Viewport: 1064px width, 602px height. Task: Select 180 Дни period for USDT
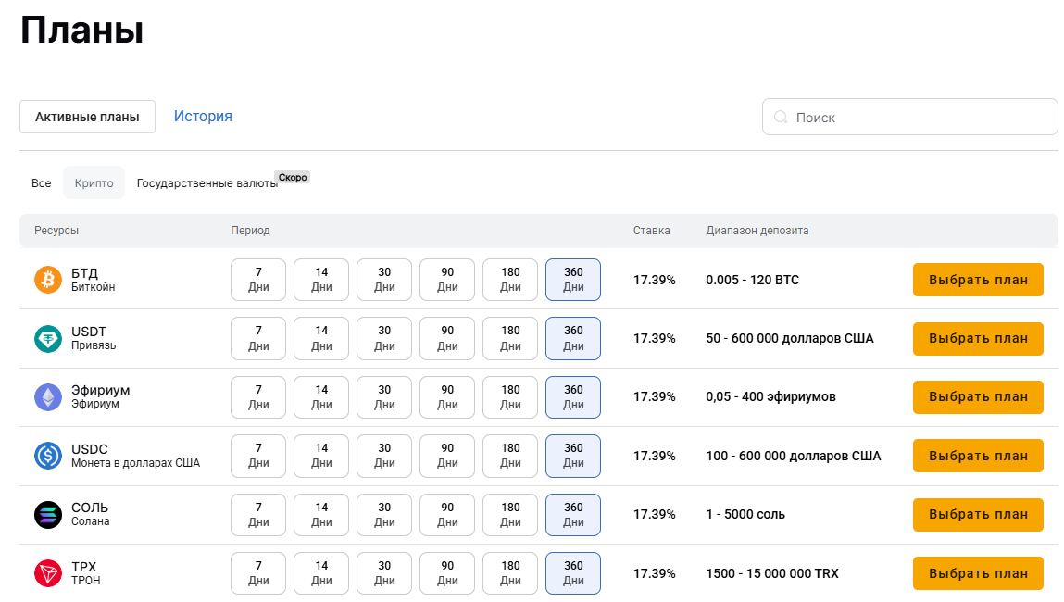tap(510, 338)
